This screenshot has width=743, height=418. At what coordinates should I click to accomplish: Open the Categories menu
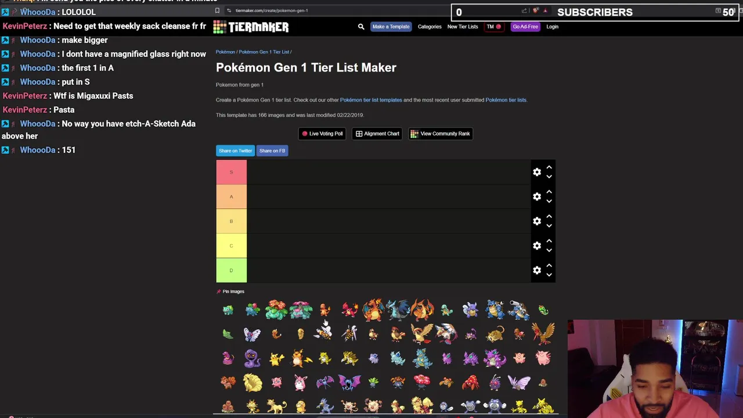click(x=430, y=27)
